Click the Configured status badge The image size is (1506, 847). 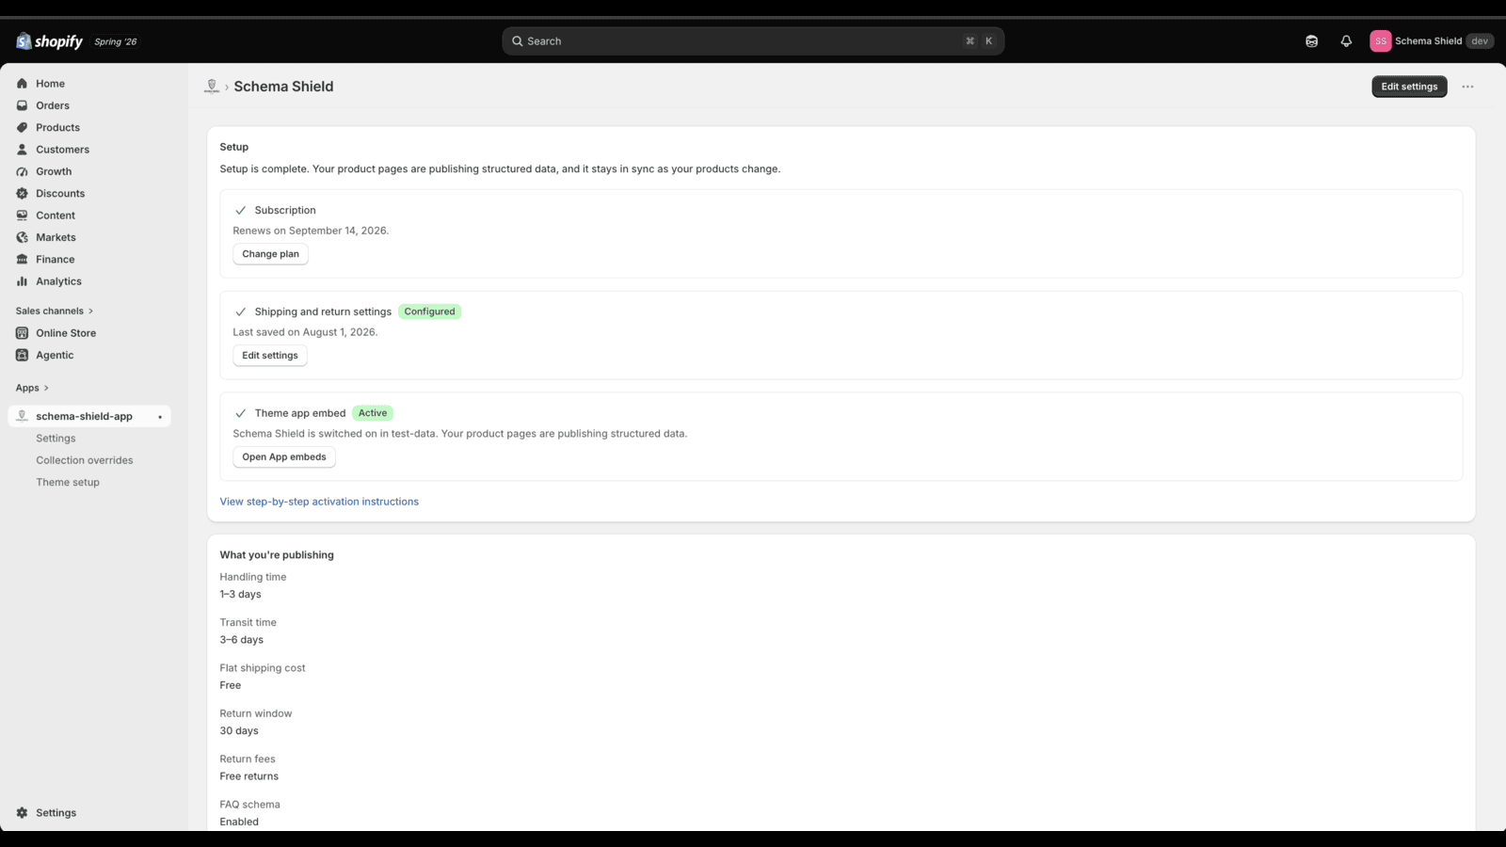coord(429,312)
